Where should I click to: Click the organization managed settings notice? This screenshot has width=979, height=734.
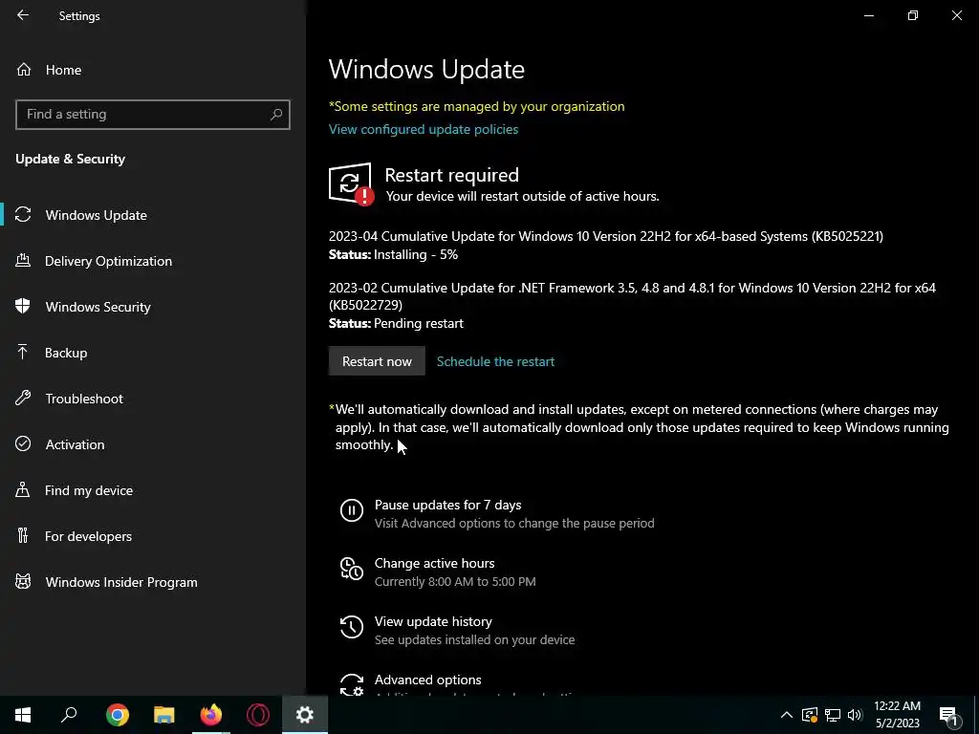pos(476,106)
